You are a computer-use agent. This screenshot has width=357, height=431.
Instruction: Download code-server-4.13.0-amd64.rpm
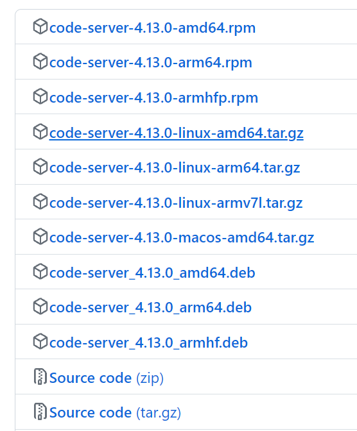point(152,28)
